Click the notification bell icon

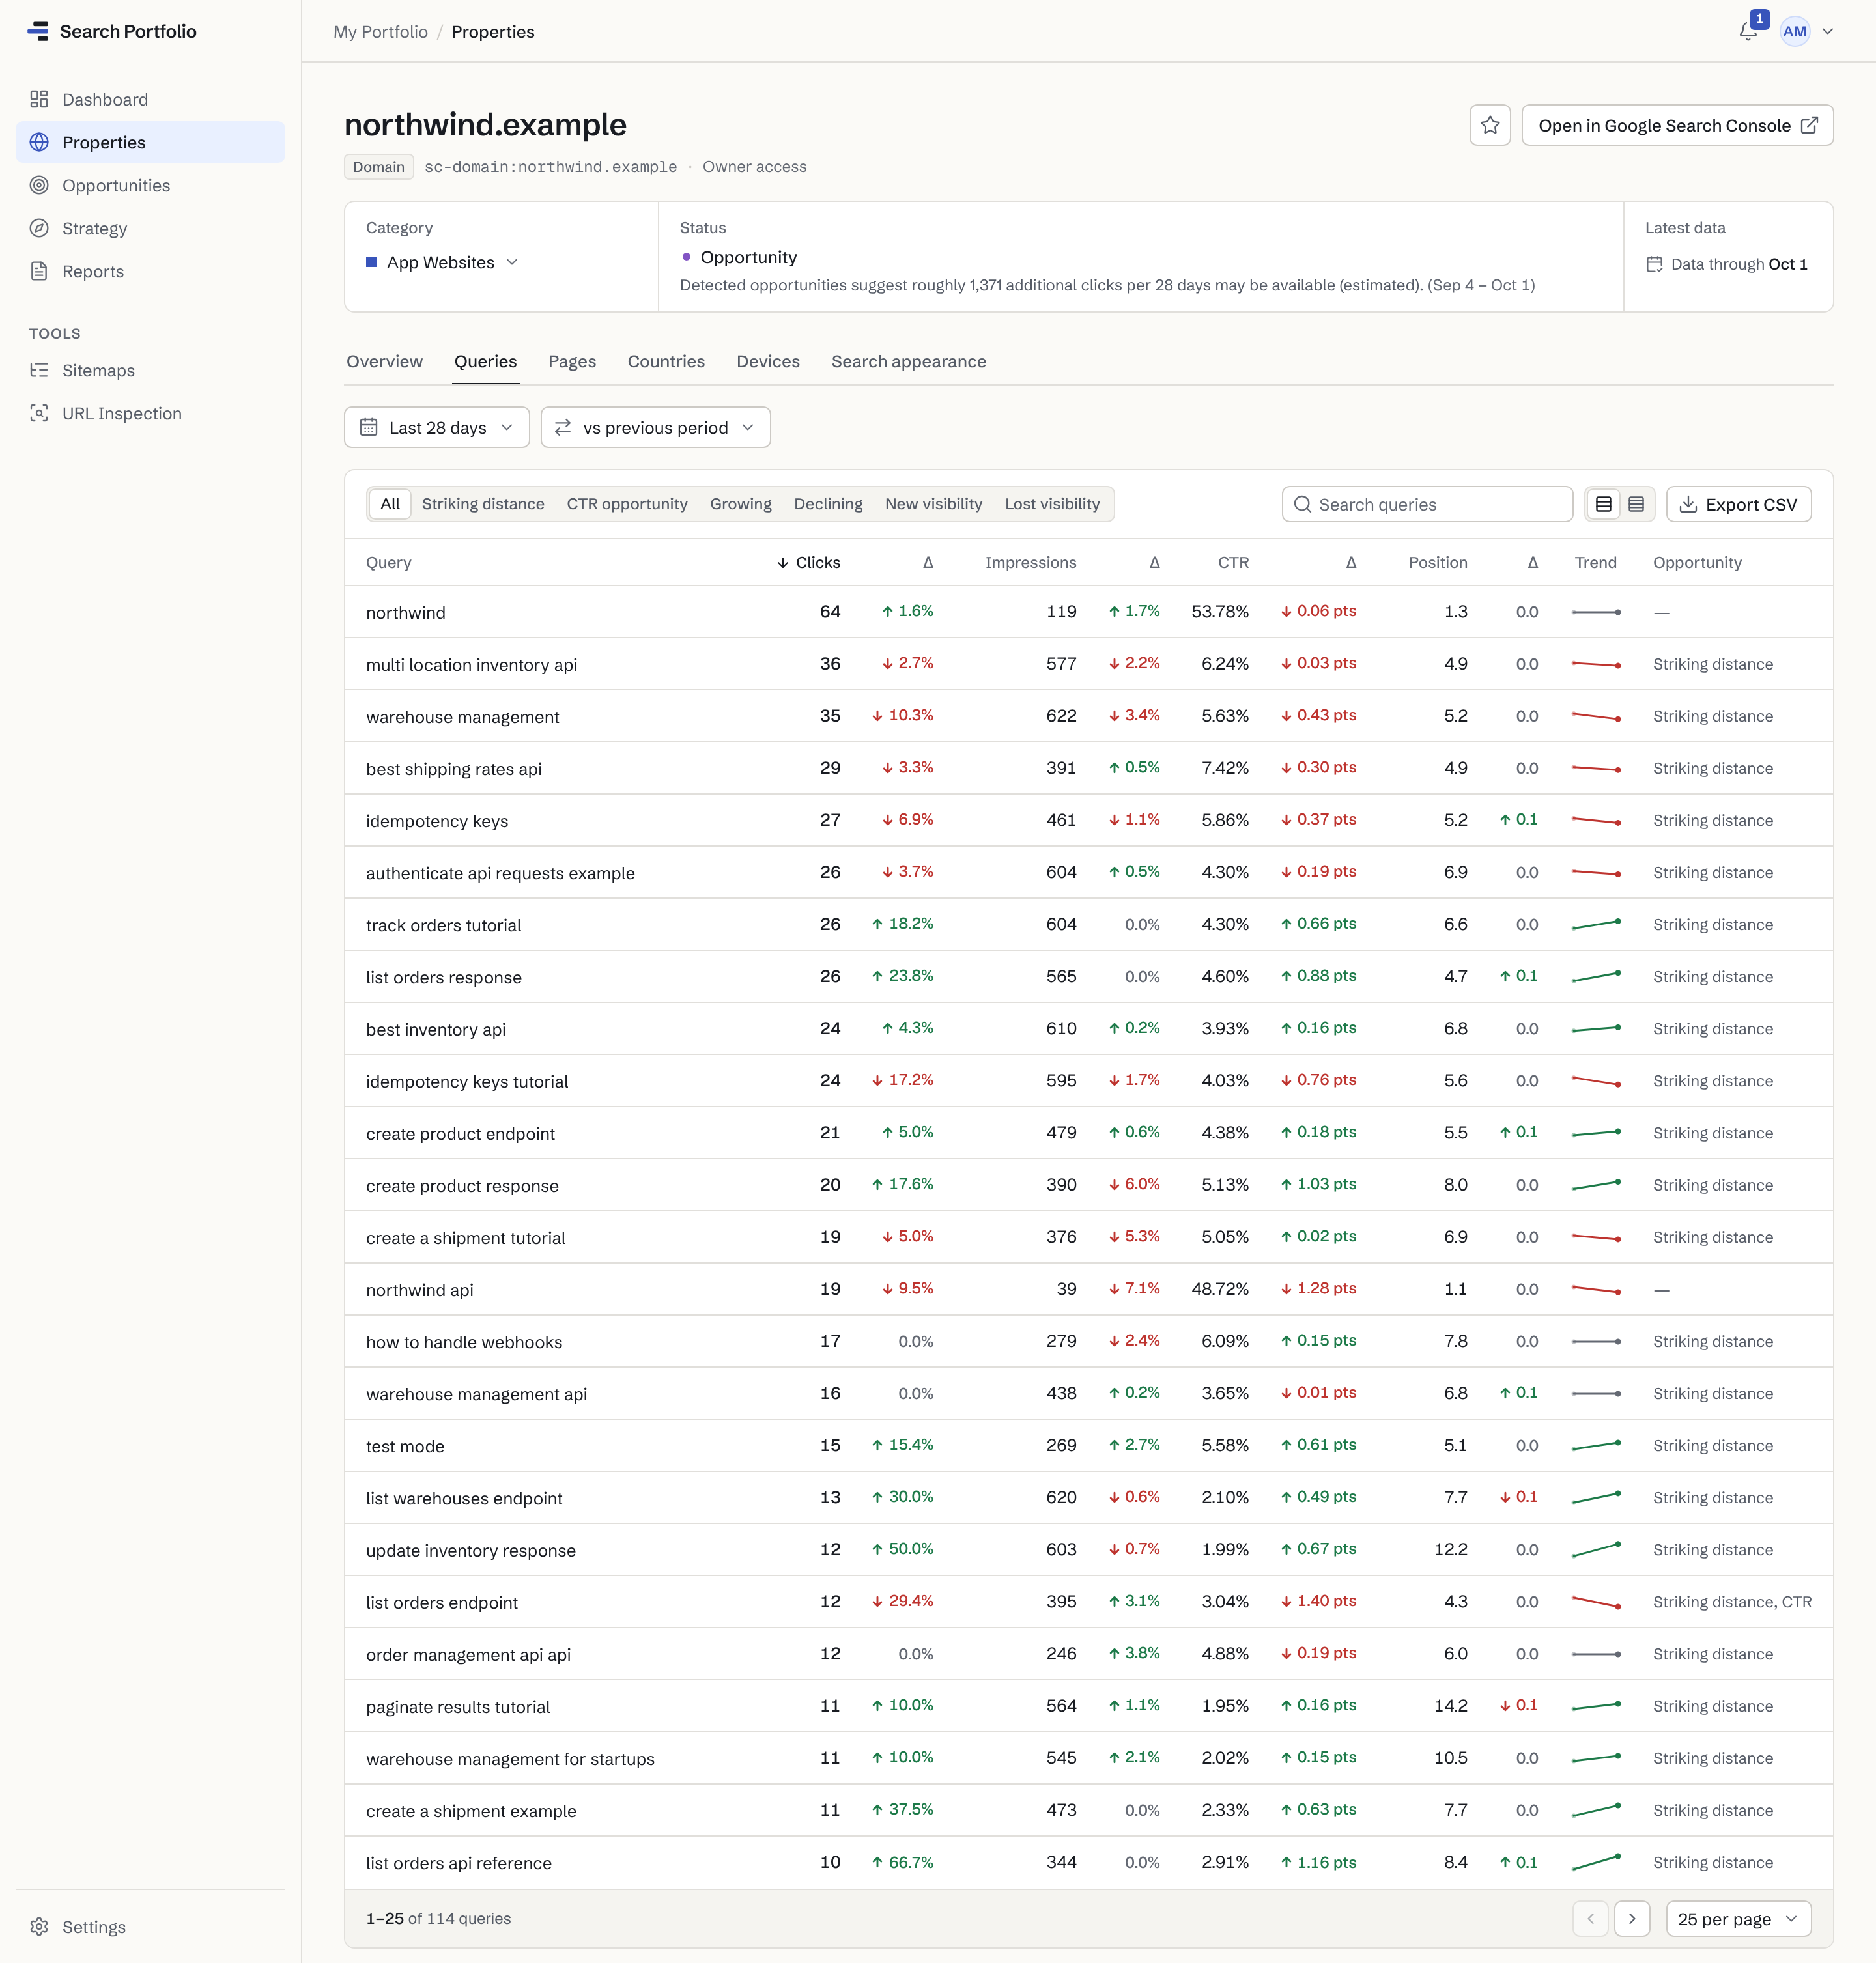click(x=1748, y=31)
